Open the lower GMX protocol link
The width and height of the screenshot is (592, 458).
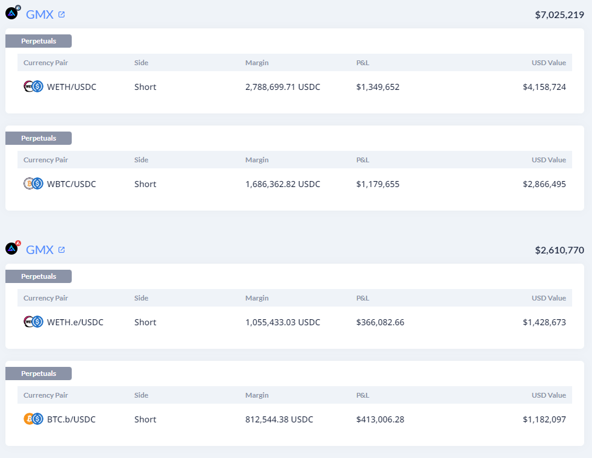pos(40,250)
